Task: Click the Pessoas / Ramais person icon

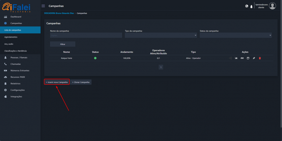Action: point(6,57)
